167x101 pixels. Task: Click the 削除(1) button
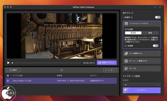[x=13, y=70]
